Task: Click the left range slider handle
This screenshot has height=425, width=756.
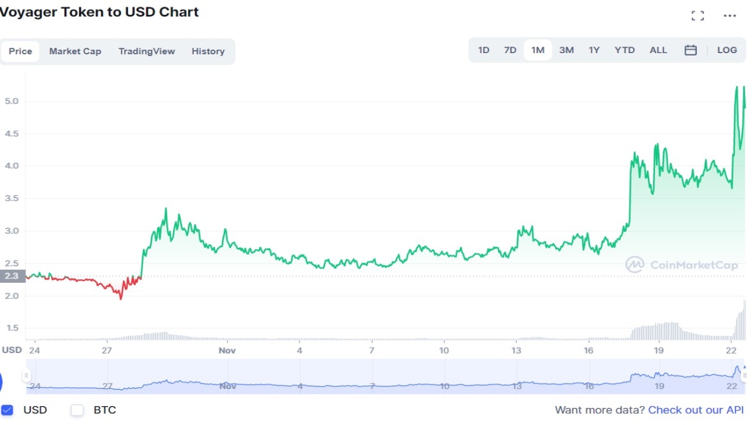Action: point(26,376)
